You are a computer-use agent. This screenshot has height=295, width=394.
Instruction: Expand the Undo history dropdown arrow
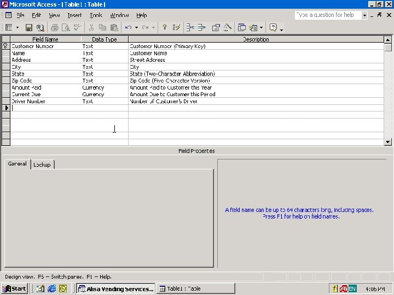pyautogui.click(x=136, y=27)
